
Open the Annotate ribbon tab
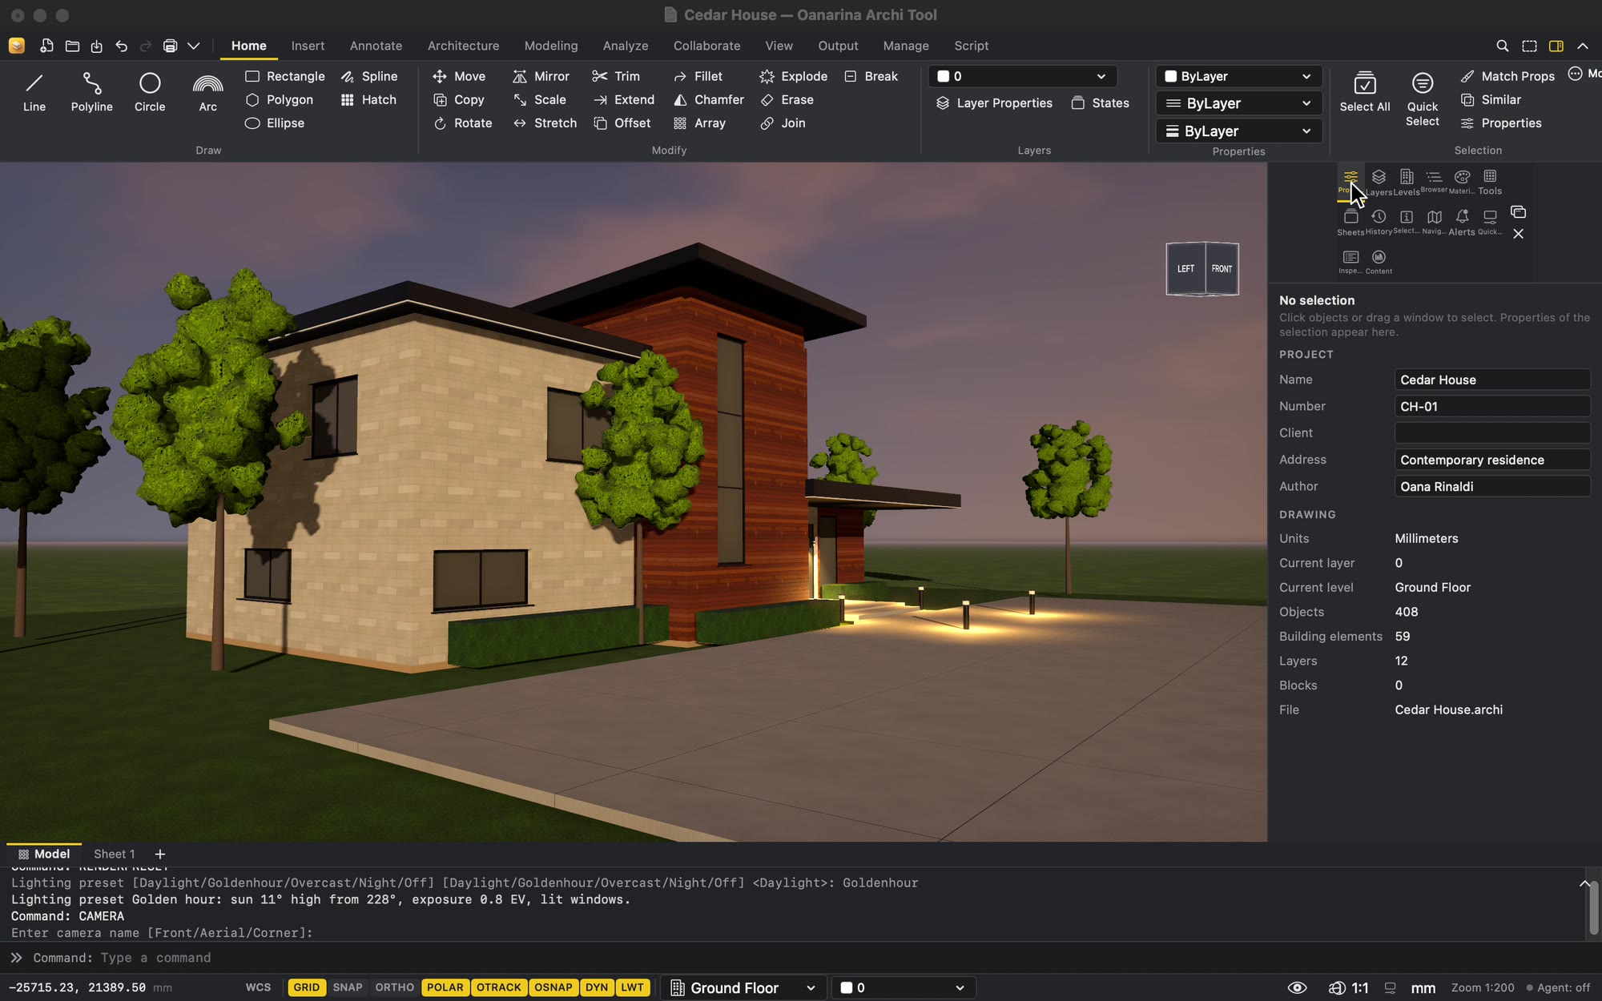coord(376,46)
